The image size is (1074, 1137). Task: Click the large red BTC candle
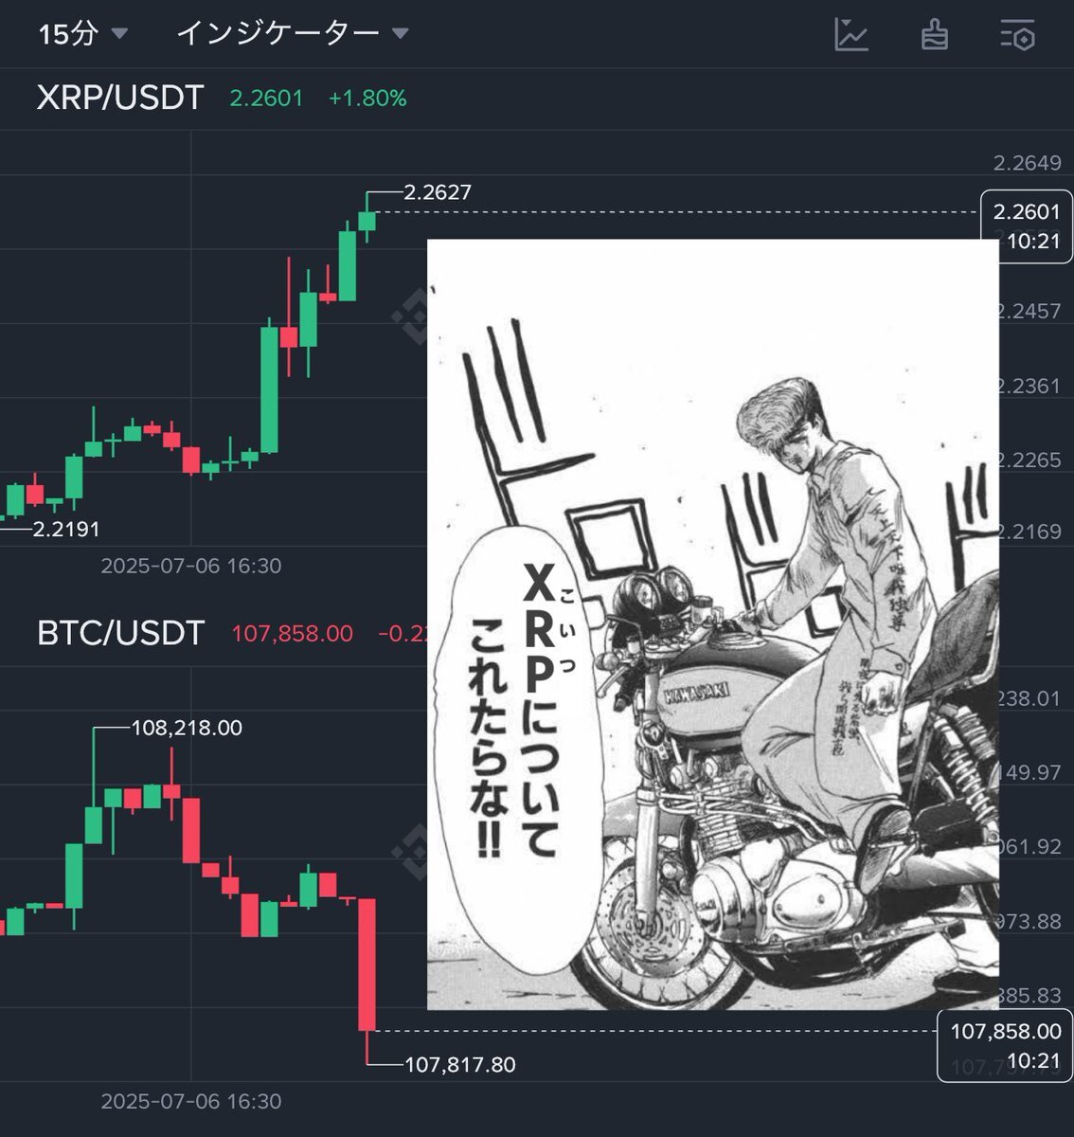coord(367,964)
